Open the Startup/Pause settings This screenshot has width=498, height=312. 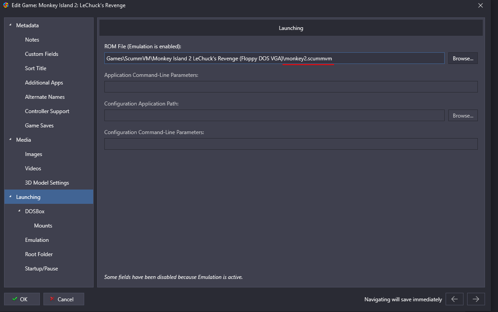click(x=41, y=269)
